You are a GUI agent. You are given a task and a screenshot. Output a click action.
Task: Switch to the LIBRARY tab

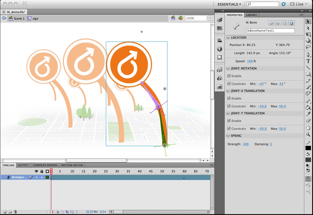251,15
